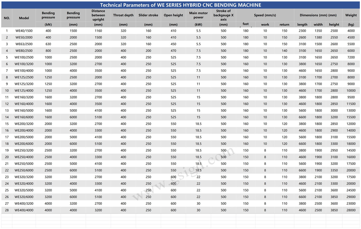The height and width of the screenshot is (229, 361).
Task: Select model cell 'WE160/3200'
Action: pyautogui.click(x=24, y=97)
